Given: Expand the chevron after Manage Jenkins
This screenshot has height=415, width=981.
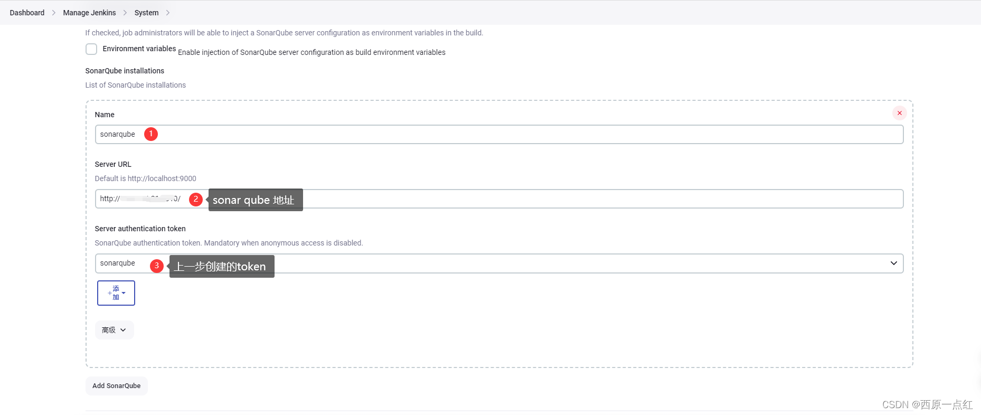Looking at the screenshot, I should point(125,13).
